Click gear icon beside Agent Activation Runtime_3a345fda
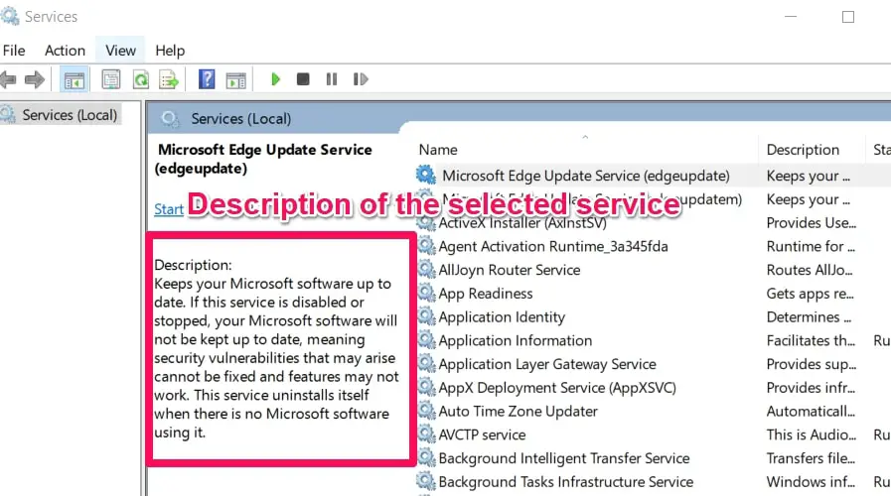Viewport: 891px width, 496px height. point(427,245)
